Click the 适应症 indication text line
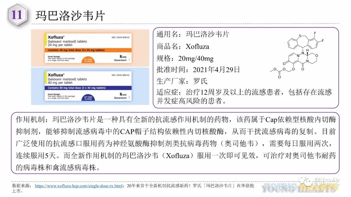351x197 pixels. (x=244, y=92)
